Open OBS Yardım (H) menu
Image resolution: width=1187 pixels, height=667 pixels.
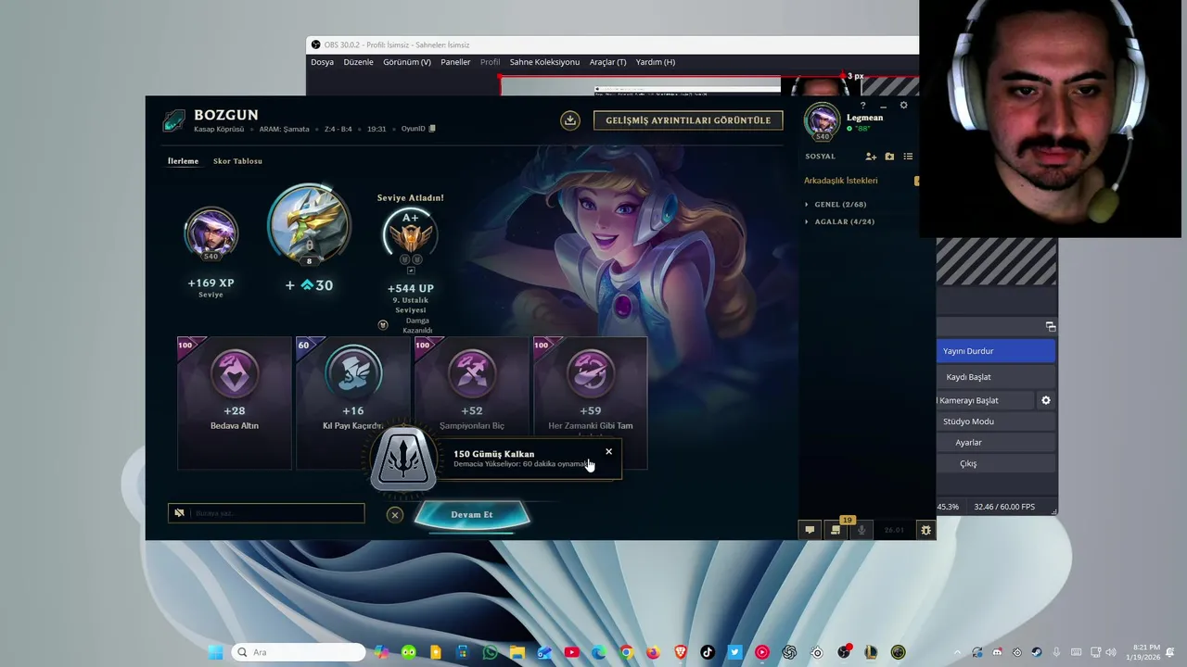[x=656, y=62]
